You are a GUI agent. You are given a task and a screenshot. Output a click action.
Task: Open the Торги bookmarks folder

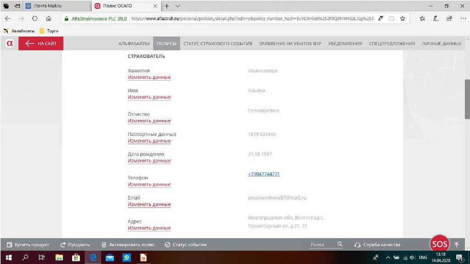tap(49, 31)
